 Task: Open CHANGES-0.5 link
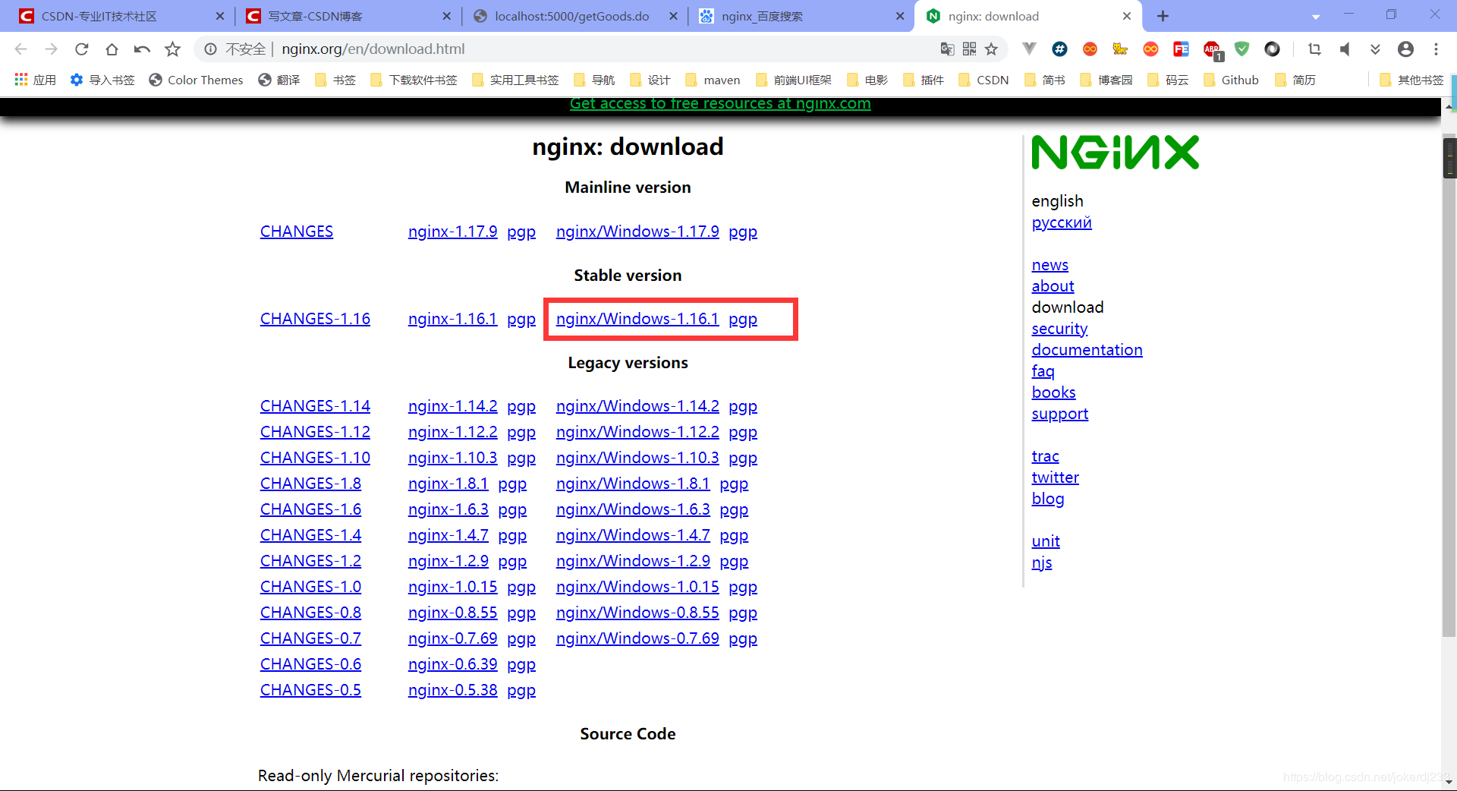(310, 690)
